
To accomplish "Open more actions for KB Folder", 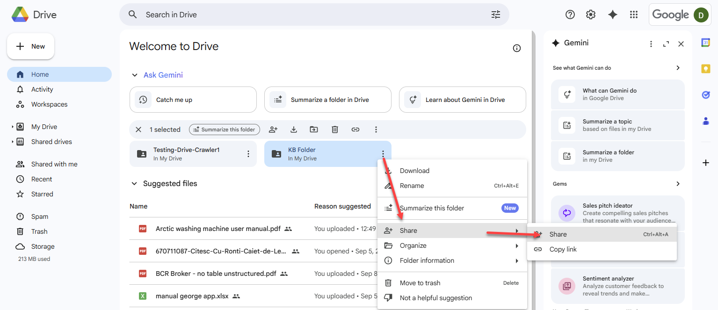I will (383, 154).
